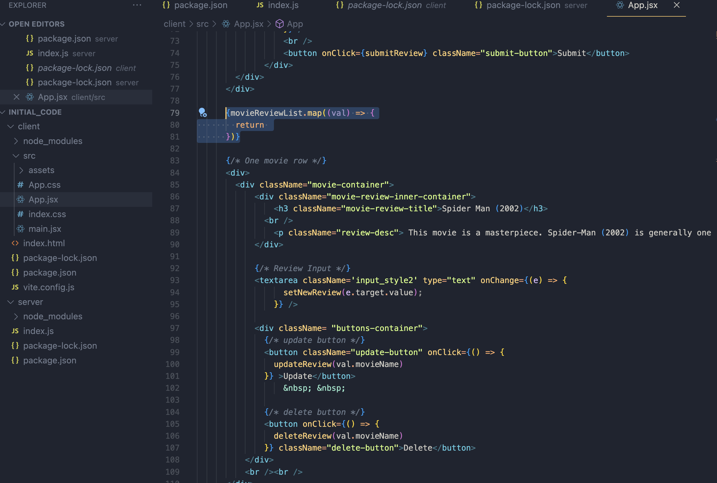Screen dimensions: 717x483
Task: Click App symbol in breadcrumb bar
Action: pos(294,24)
